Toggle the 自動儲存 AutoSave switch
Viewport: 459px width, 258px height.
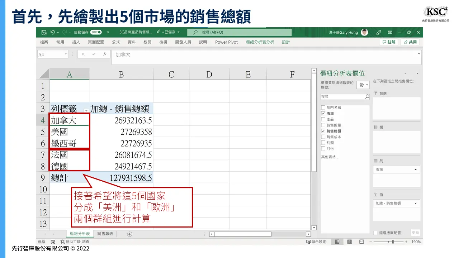point(96,32)
